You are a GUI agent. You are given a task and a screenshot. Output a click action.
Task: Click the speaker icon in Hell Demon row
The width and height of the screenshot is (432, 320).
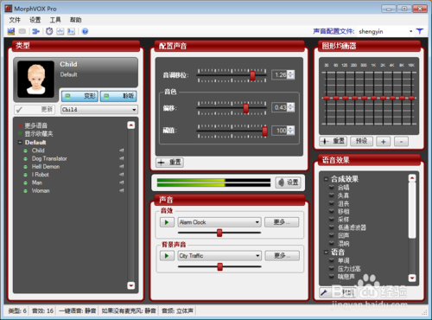click(122, 166)
